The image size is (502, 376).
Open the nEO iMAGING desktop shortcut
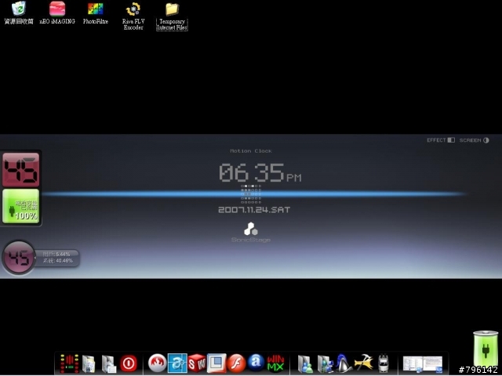coord(57,13)
